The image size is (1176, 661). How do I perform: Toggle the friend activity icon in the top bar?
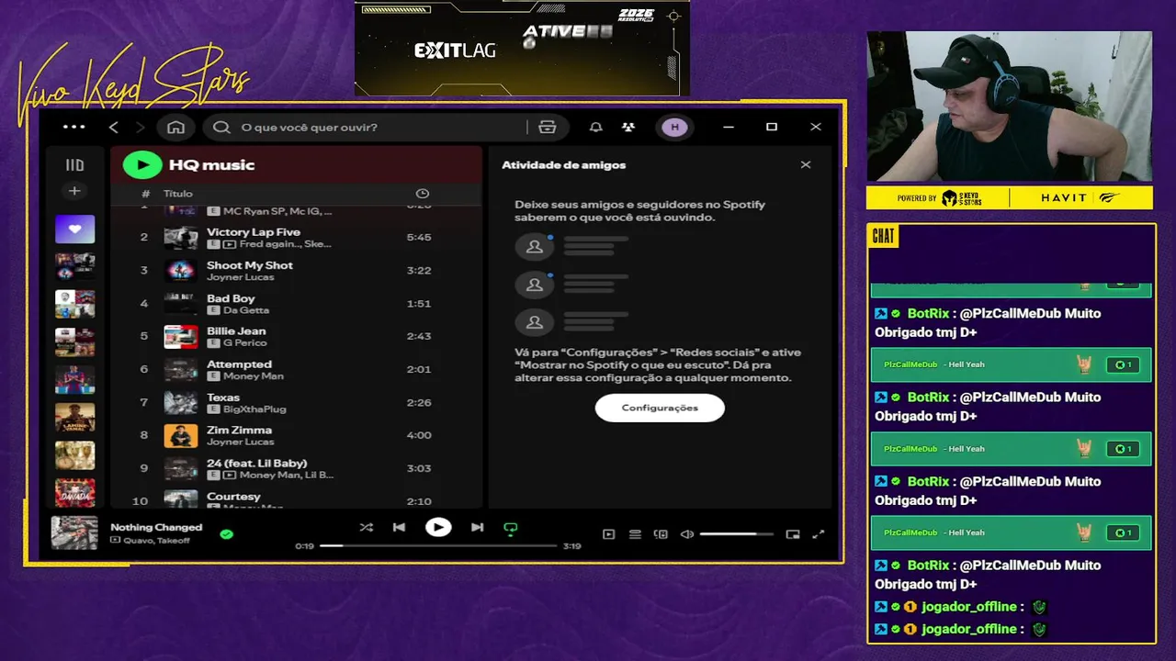click(x=628, y=127)
